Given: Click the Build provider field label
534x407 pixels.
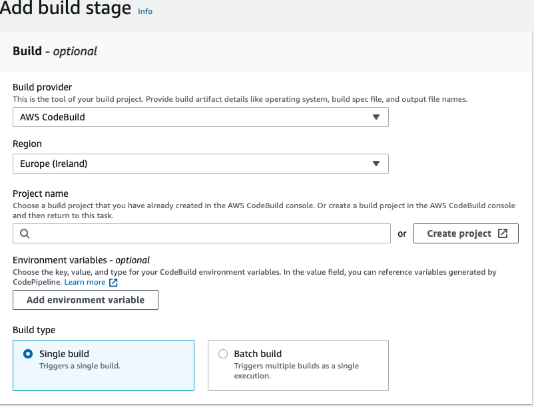Looking at the screenshot, I should pos(42,87).
